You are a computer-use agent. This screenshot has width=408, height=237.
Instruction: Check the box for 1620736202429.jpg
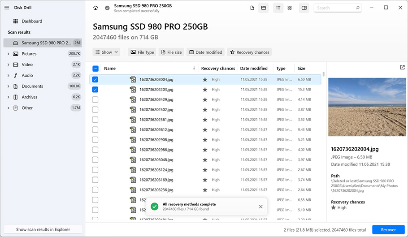[x=95, y=99]
